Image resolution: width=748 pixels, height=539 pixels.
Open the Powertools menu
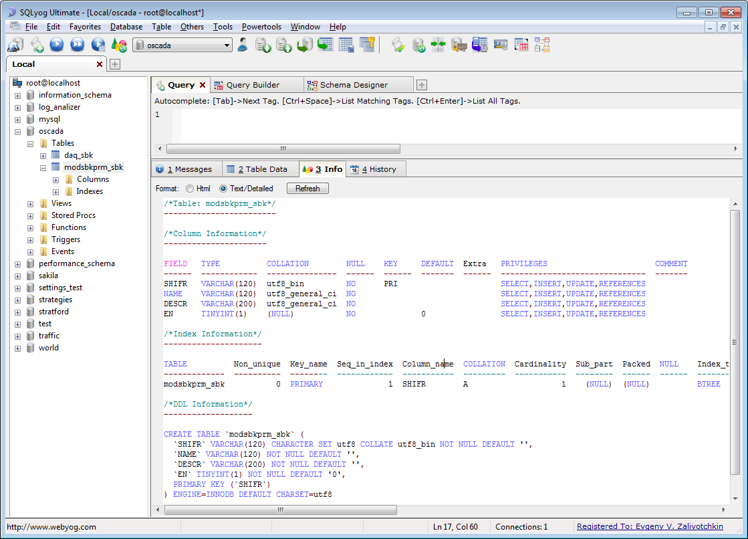(261, 27)
